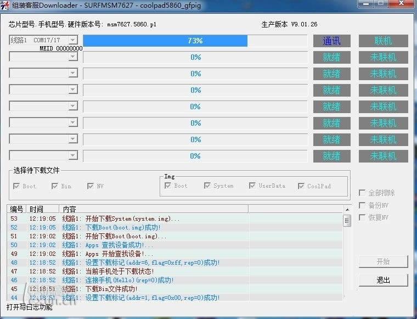Screen dimensions: 417x319
Task: Toggle the 备份NV checkbox
Action: (362, 205)
